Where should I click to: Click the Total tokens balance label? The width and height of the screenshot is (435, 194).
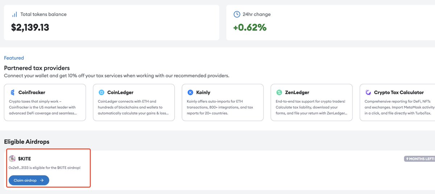tap(43, 15)
